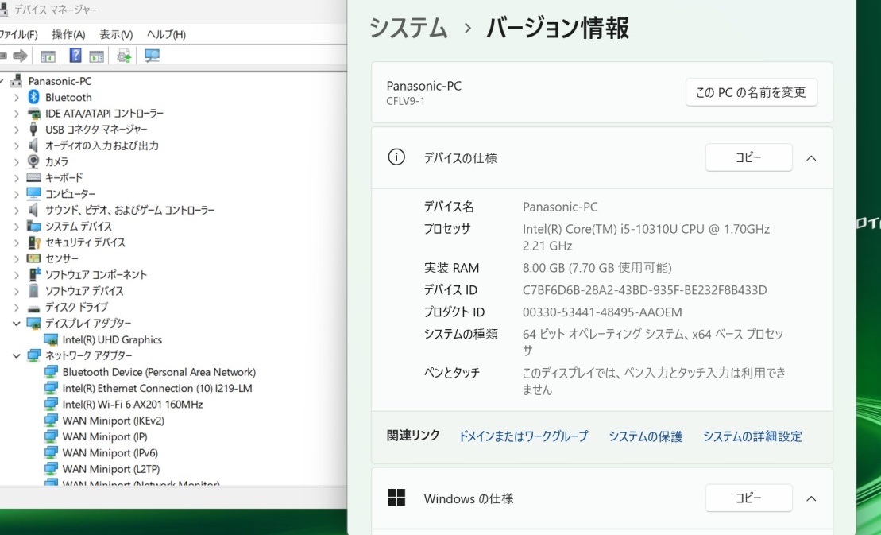This screenshot has height=535, width=881.
Task: Click the folder icon beside システム デバイス
Action: pos(33,227)
